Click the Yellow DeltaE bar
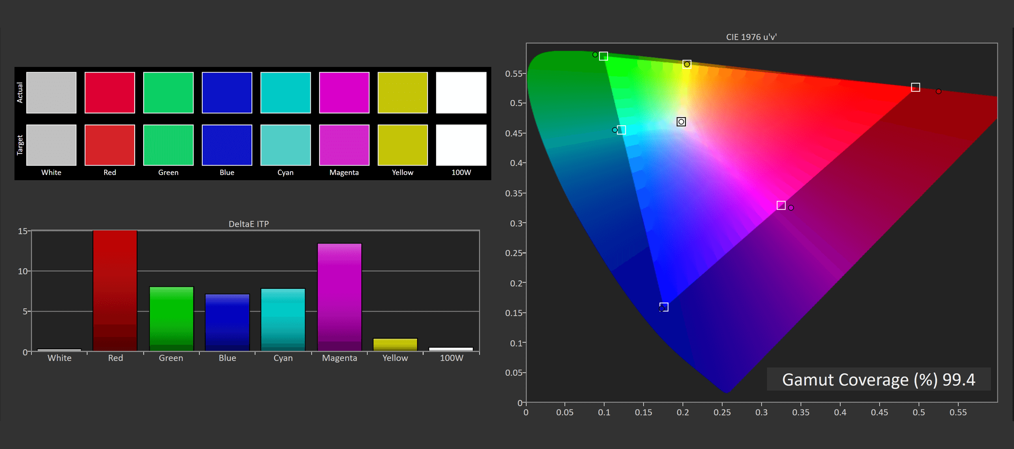Image resolution: width=1014 pixels, height=449 pixels. (x=395, y=344)
